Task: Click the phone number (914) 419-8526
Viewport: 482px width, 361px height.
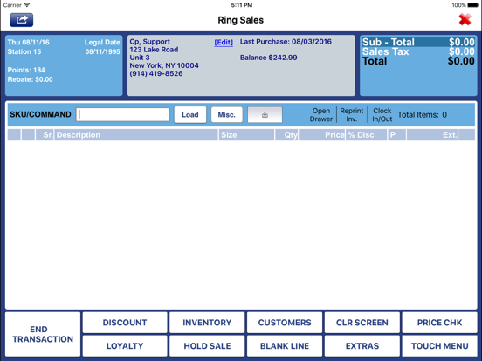Action: (156, 73)
